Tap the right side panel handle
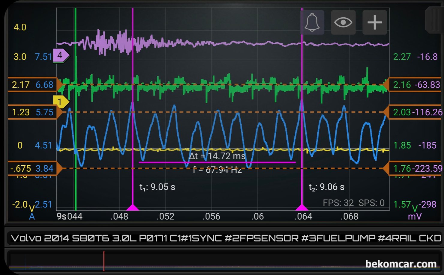Image resolution: width=444 pixels, height=275 pixels. (434, 20)
